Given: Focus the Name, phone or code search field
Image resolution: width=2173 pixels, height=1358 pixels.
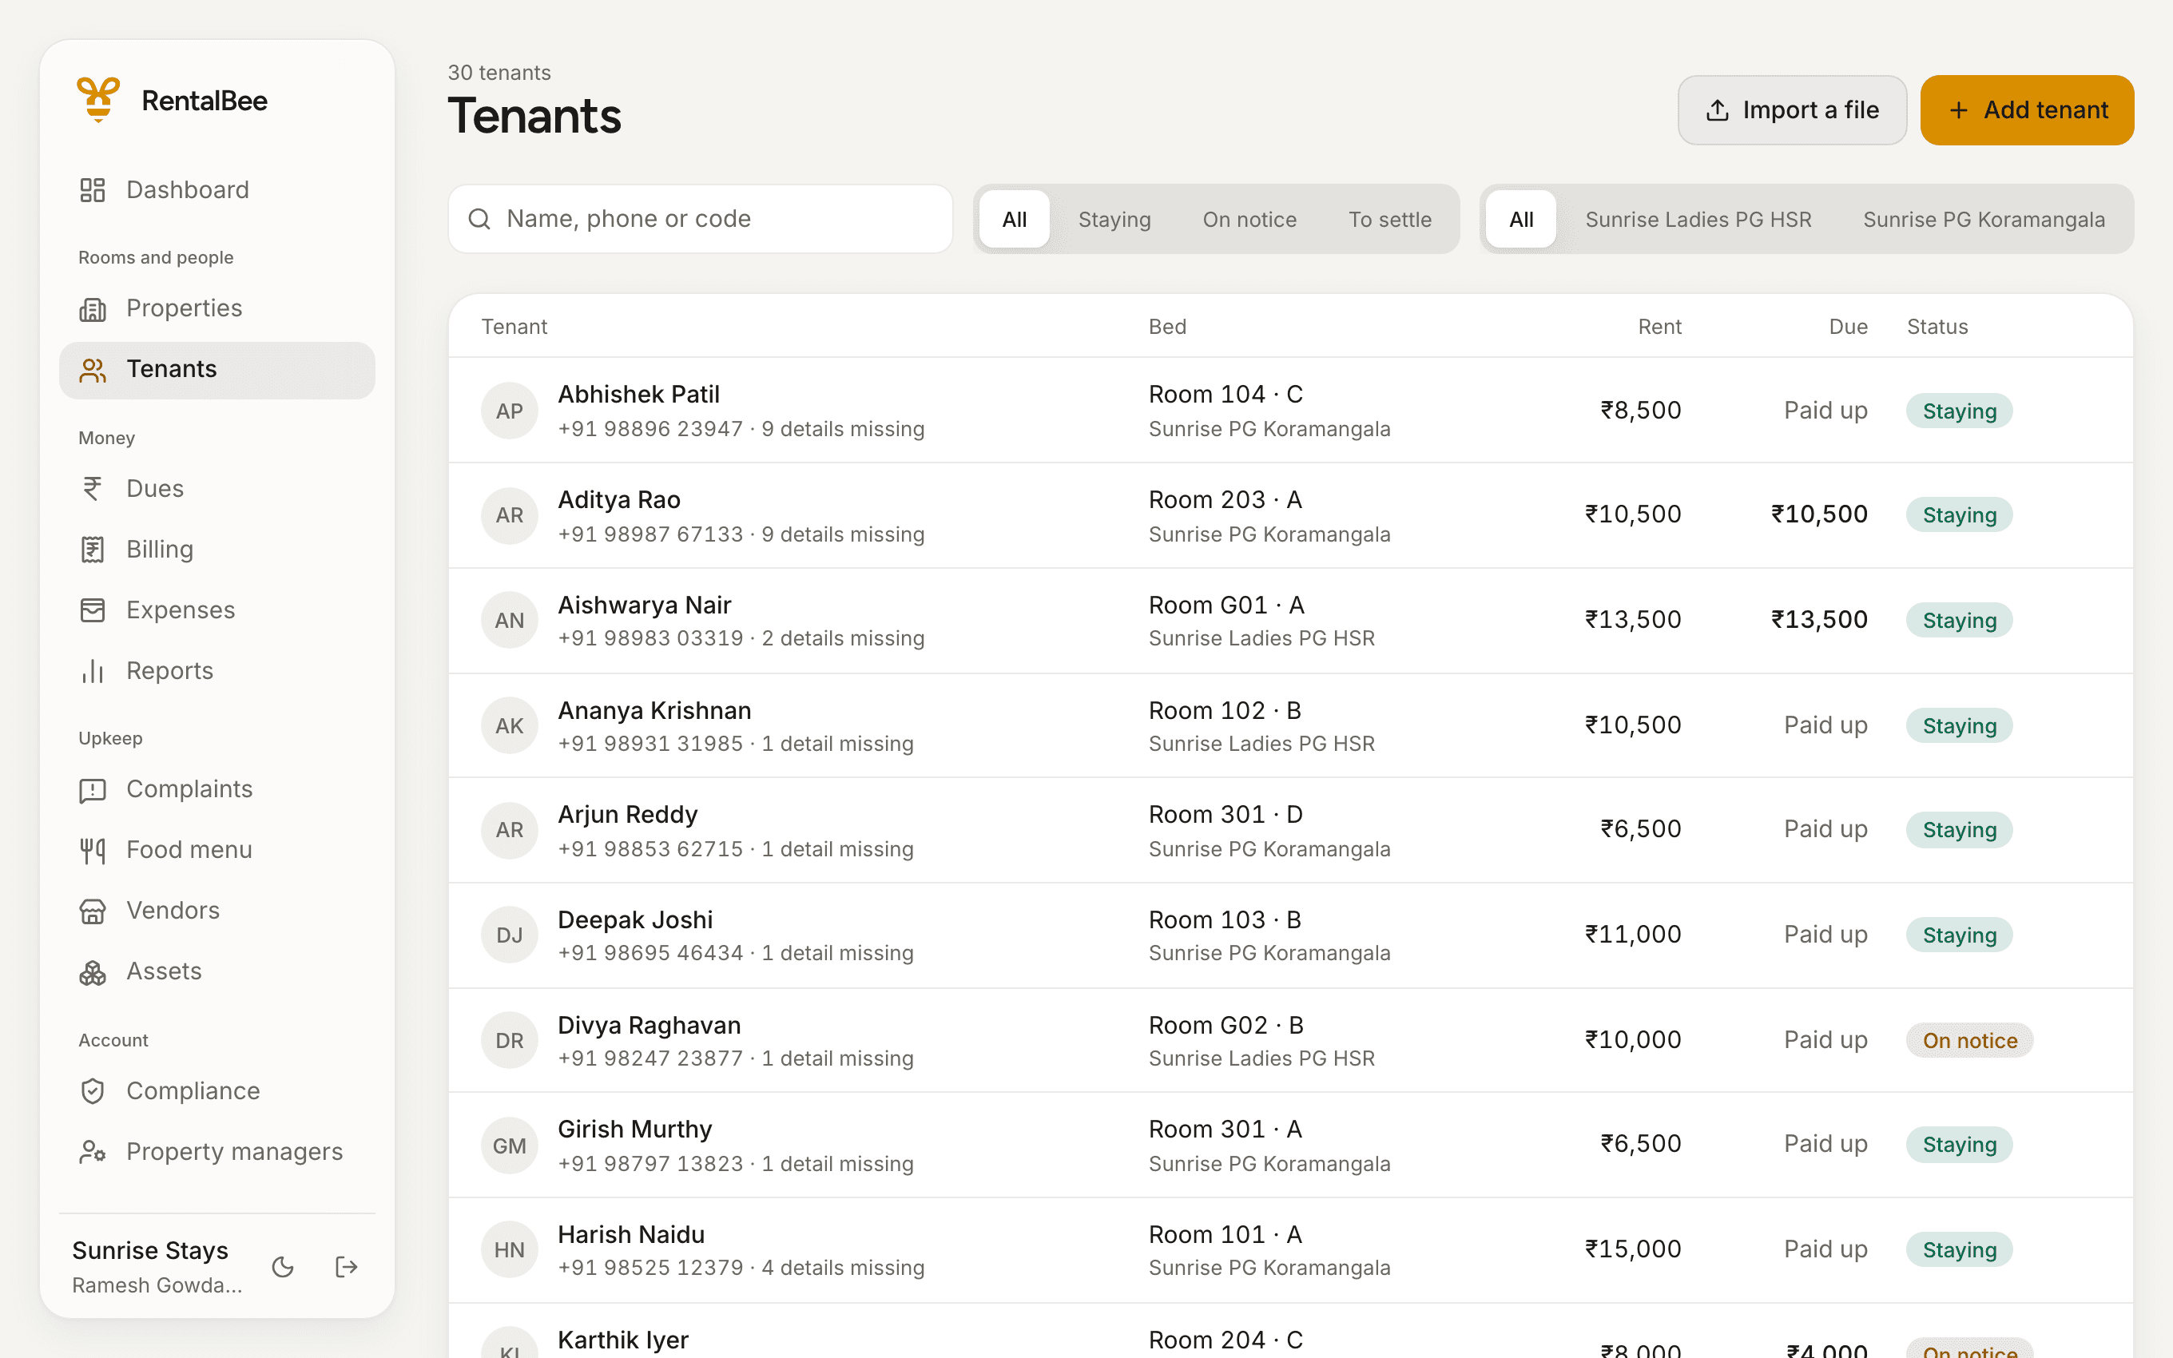Looking at the screenshot, I should pos(701,219).
